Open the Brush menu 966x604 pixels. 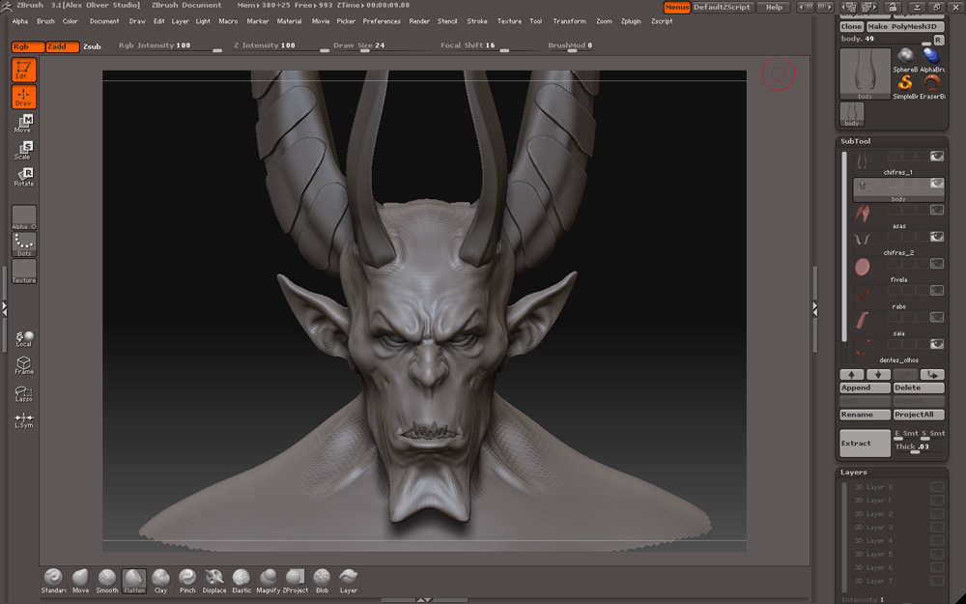coord(45,21)
